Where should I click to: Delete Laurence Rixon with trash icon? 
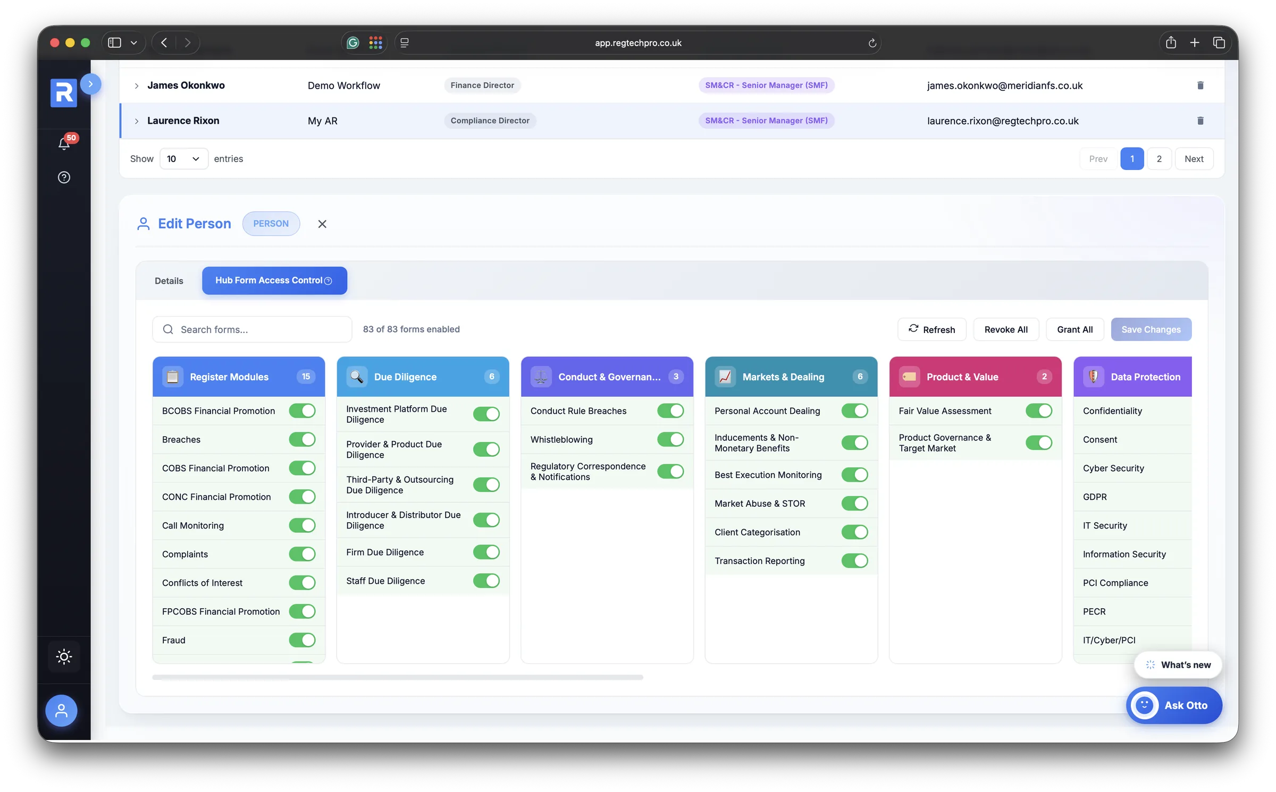pos(1200,121)
